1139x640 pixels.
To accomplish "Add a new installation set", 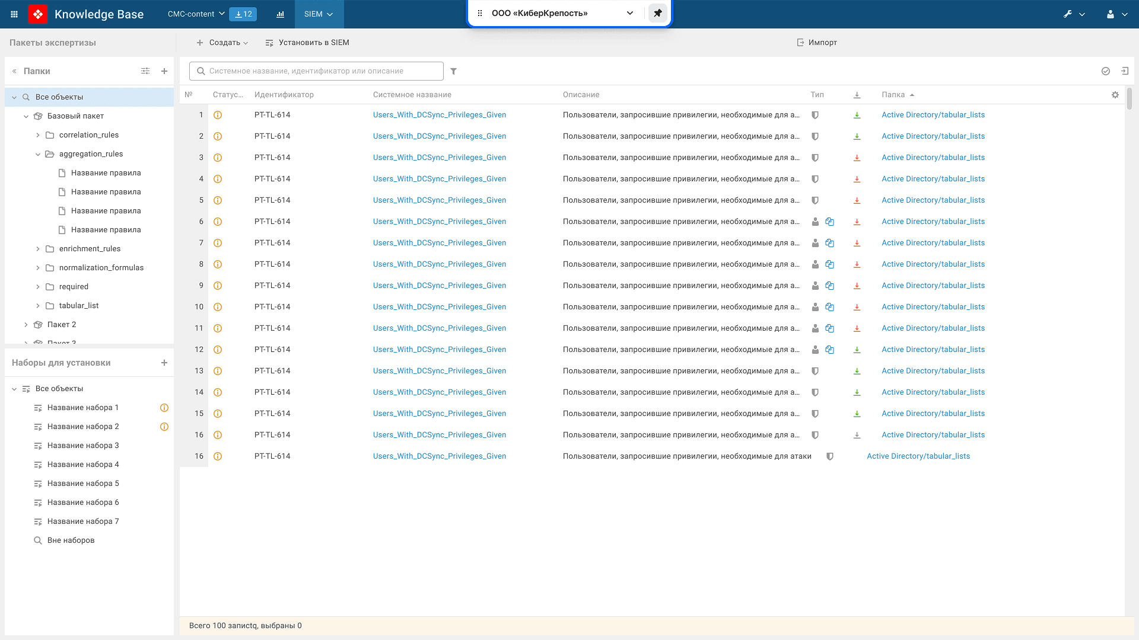I will coord(164,363).
